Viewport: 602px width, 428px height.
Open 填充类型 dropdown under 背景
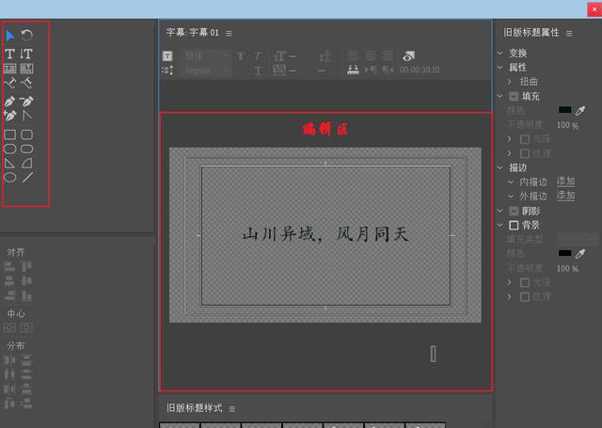point(577,239)
